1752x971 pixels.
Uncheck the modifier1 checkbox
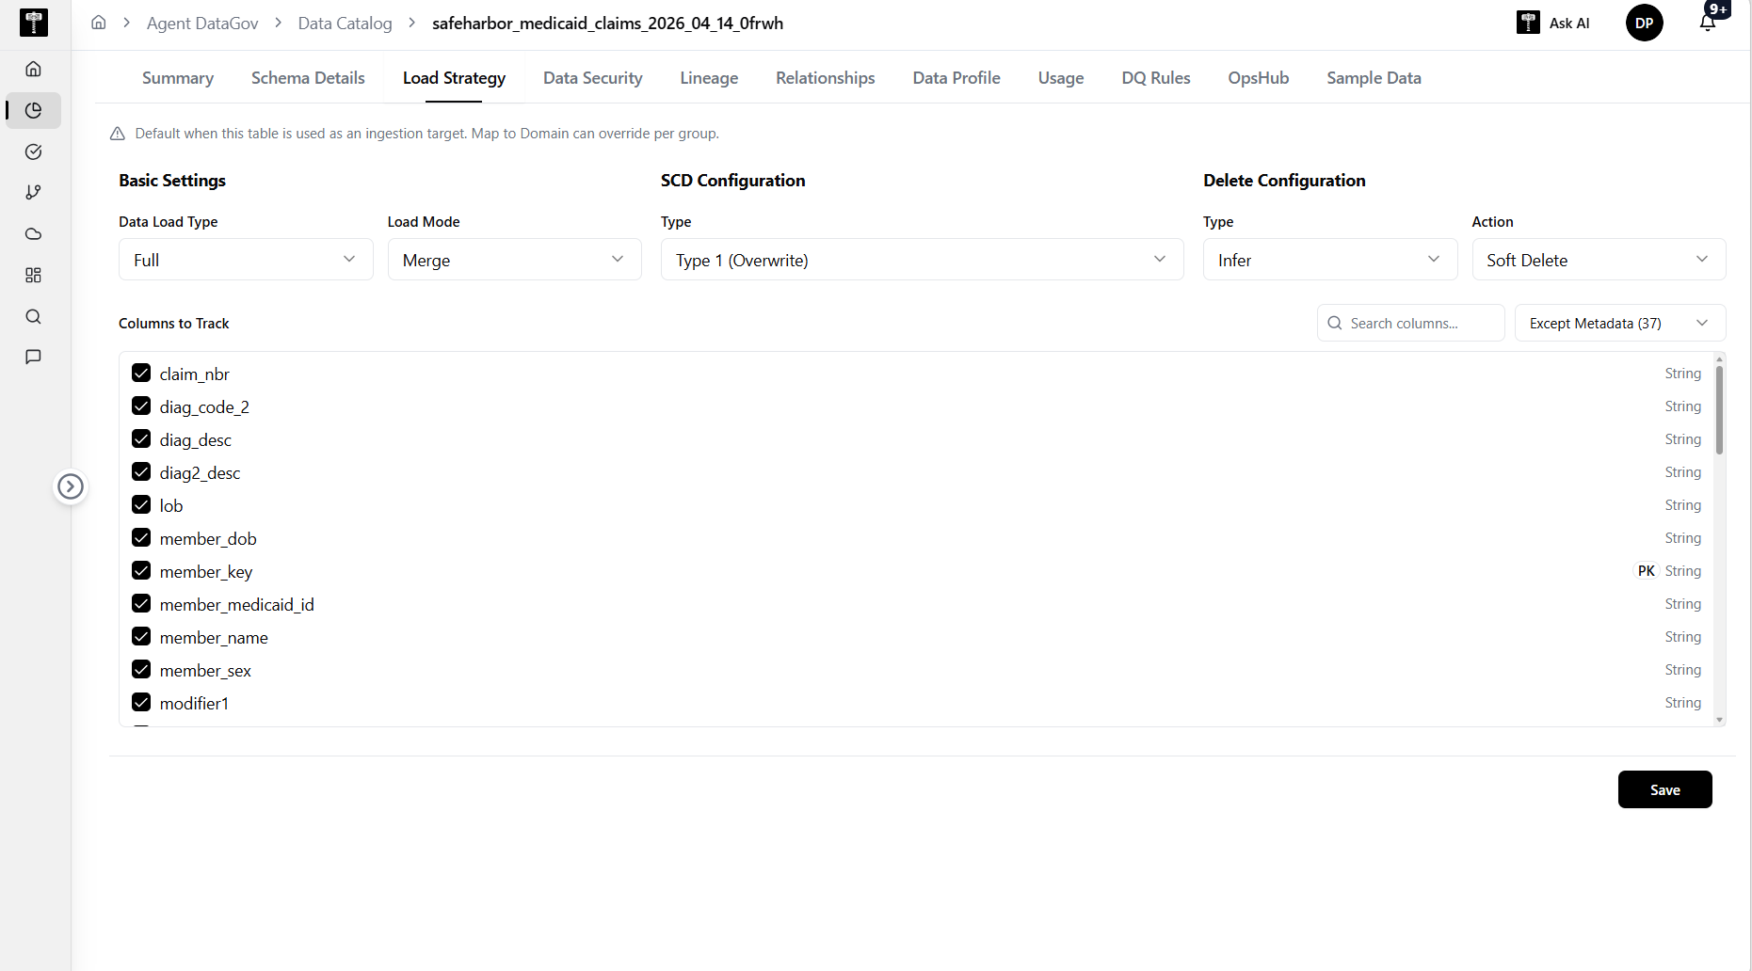141,703
